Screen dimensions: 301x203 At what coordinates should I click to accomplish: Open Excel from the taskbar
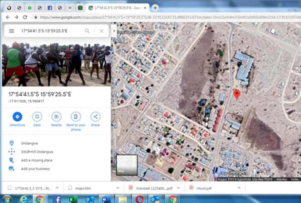73,199
